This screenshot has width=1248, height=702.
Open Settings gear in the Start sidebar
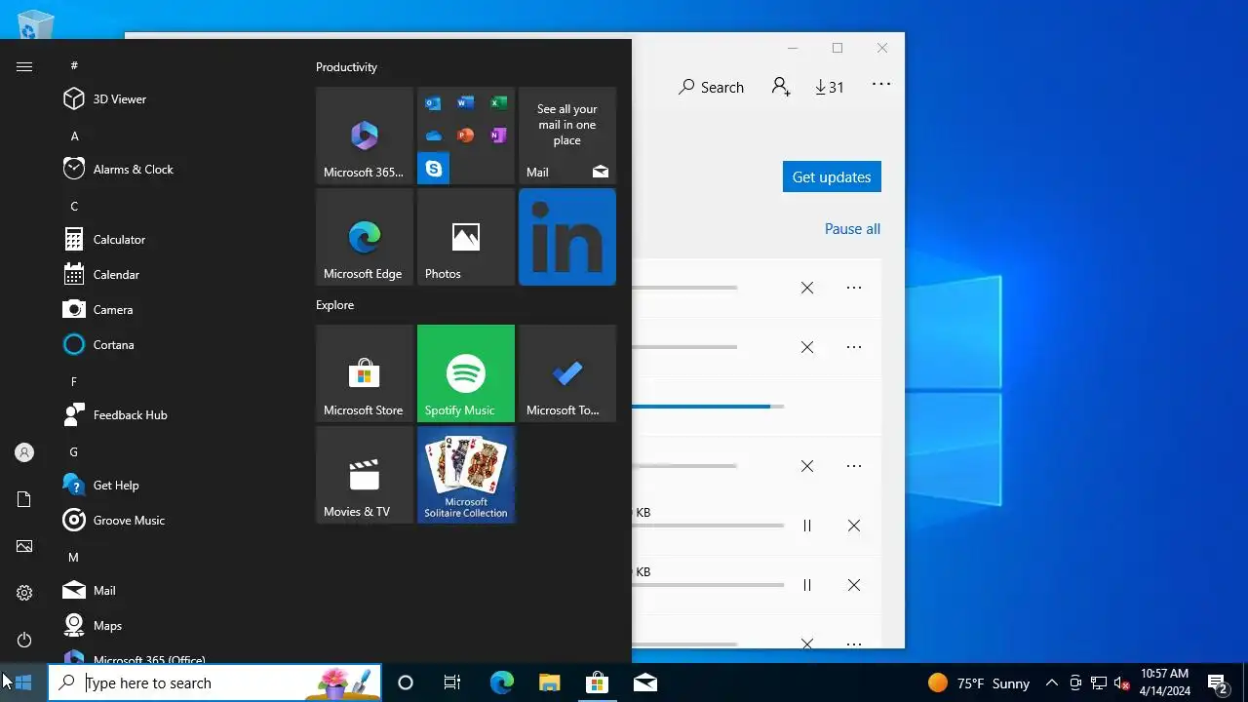pyautogui.click(x=24, y=593)
